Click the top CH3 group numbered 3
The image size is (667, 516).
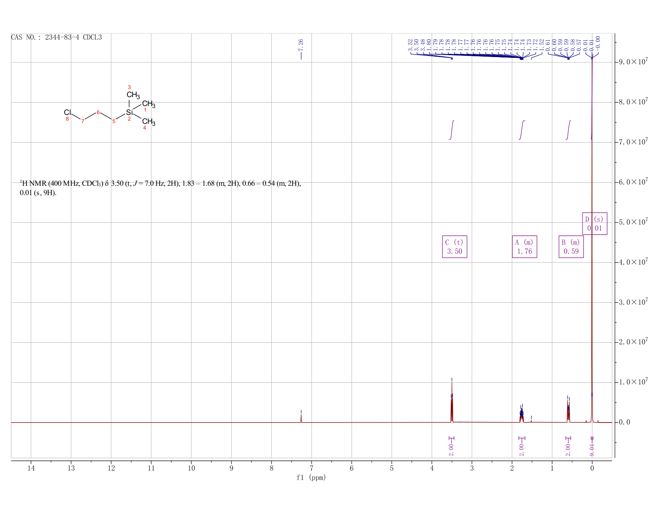point(133,96)
